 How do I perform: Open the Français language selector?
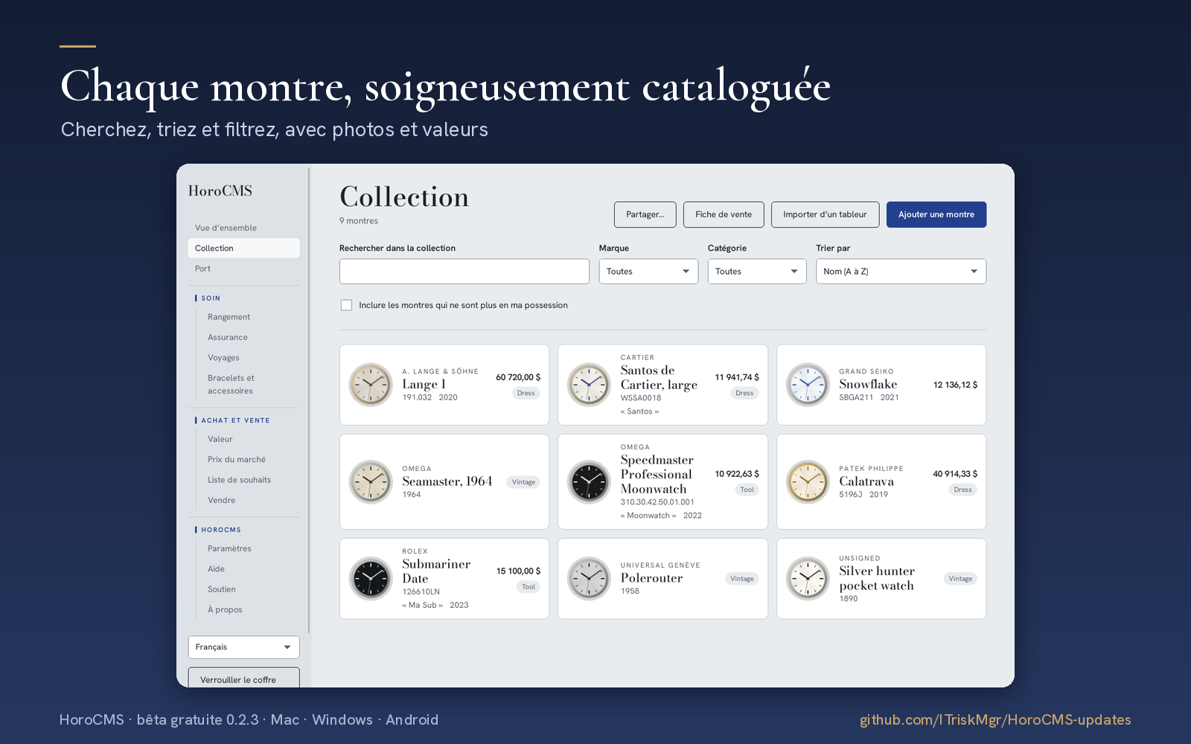point(243,647)
